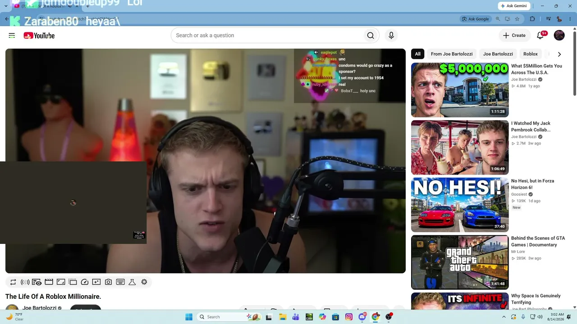This screenshot has width=577, height=324.
Task: Click the fit-to-window frame icon
Action: coord(61,282)
